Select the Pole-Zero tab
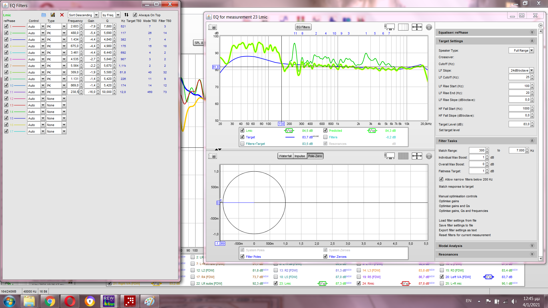Screen dimensions: 548x308 (x=315, y=156)
